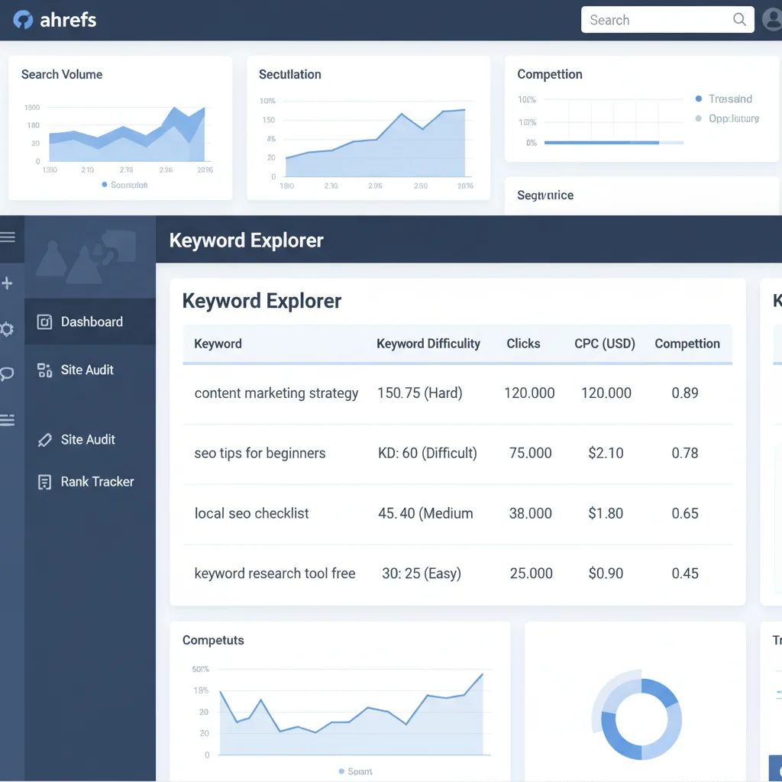782x782 pixels.
Task: Toggle the Opplaturg legend series
Action: point(727,118)
